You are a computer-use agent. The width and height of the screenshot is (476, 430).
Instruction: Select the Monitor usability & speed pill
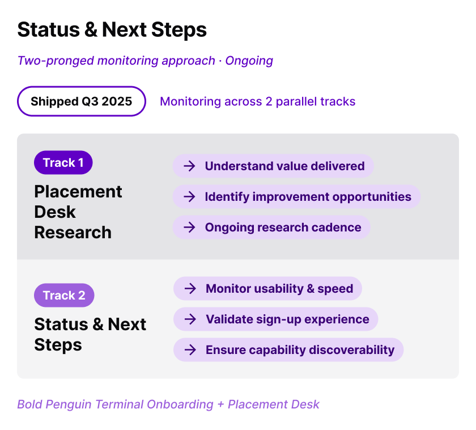267,288
